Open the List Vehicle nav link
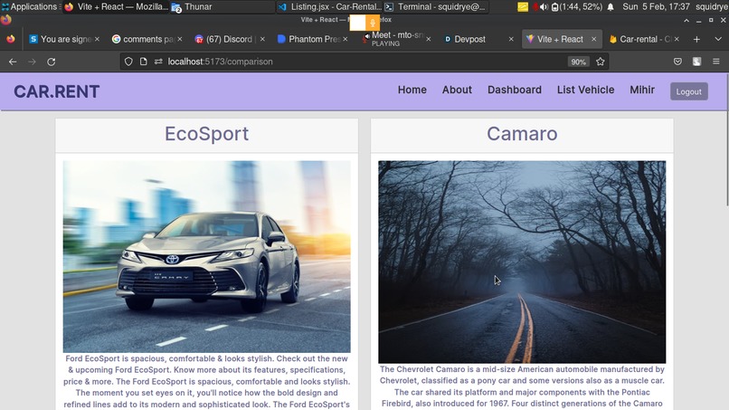729x410 pixels. pos(585,90)
